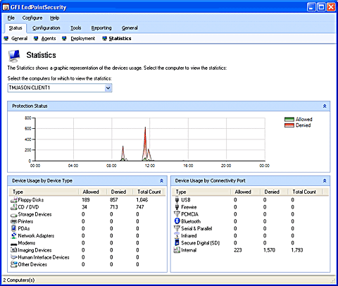The height and width of the screenshot is (286, 338).
Task: Switch to the Tools tab
Action: click(76, 28)
